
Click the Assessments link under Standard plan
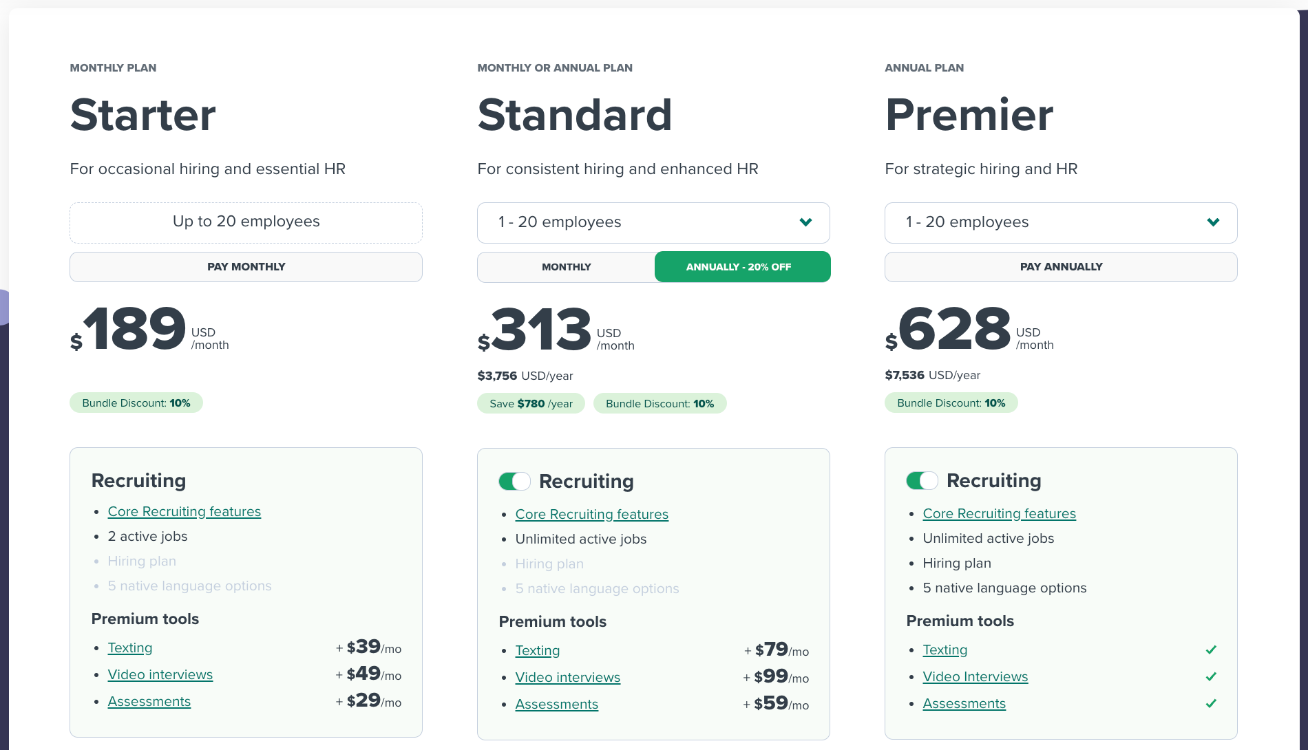coord(557,704)
